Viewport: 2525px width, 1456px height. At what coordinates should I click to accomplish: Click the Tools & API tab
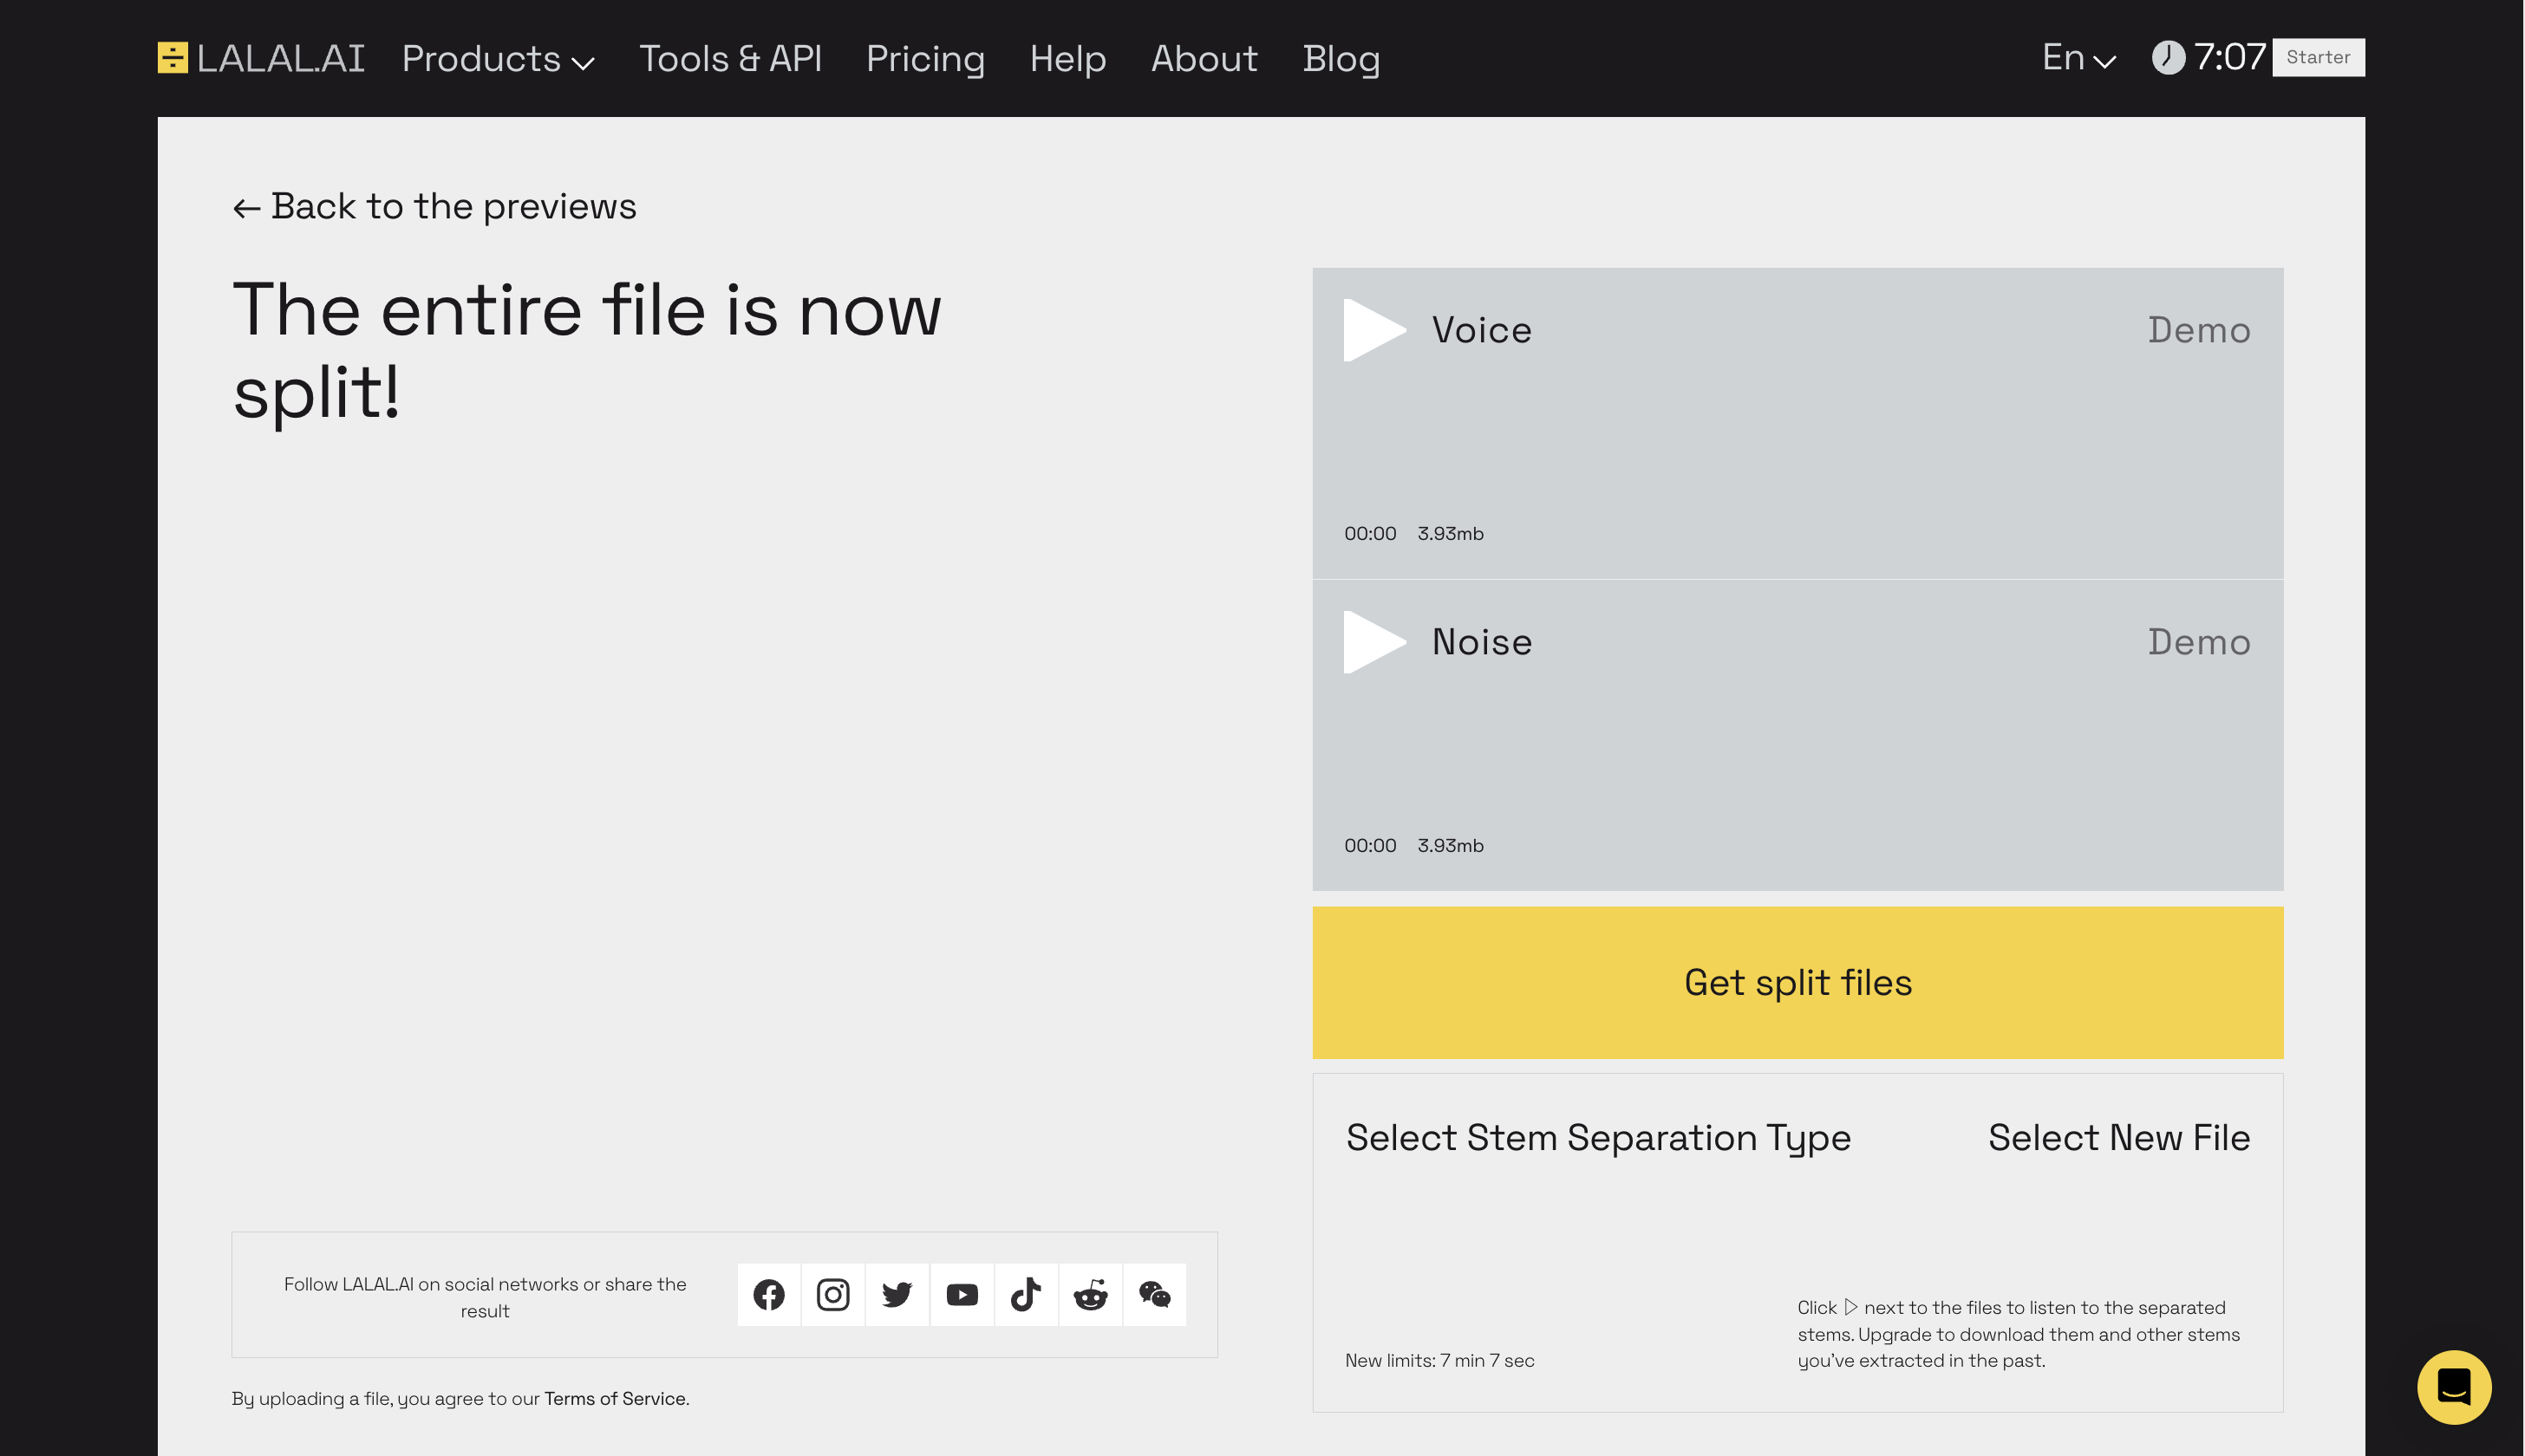pyautogui.click(x=730, y=59)
